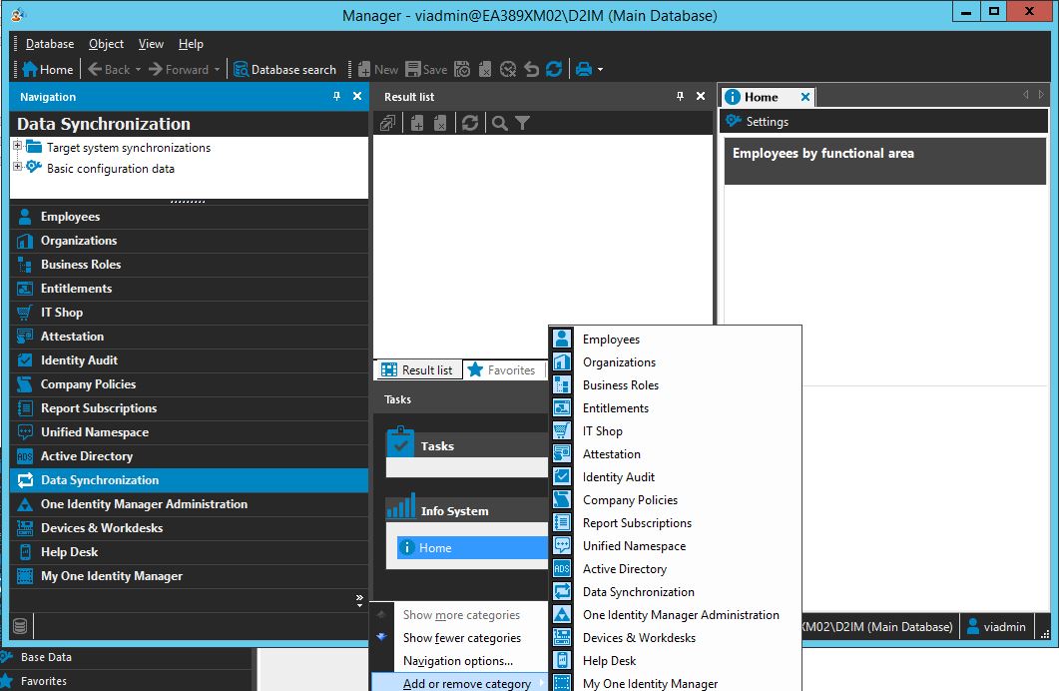Close the Navigation panel
Viewport: 1059px width, 691px height.
[357, 97]
